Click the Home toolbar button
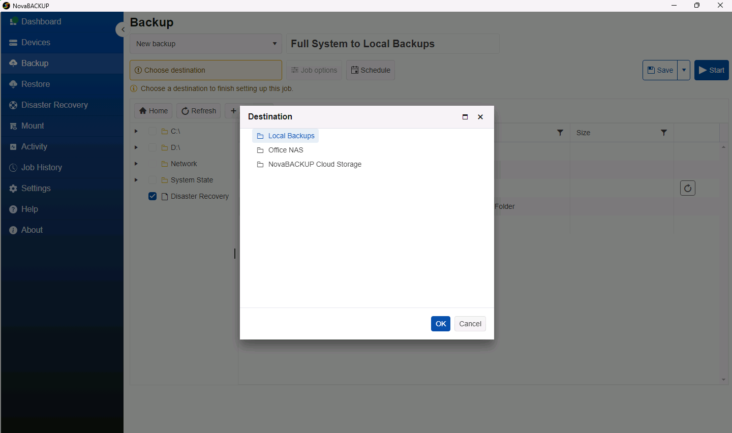 tap(154, 111)
